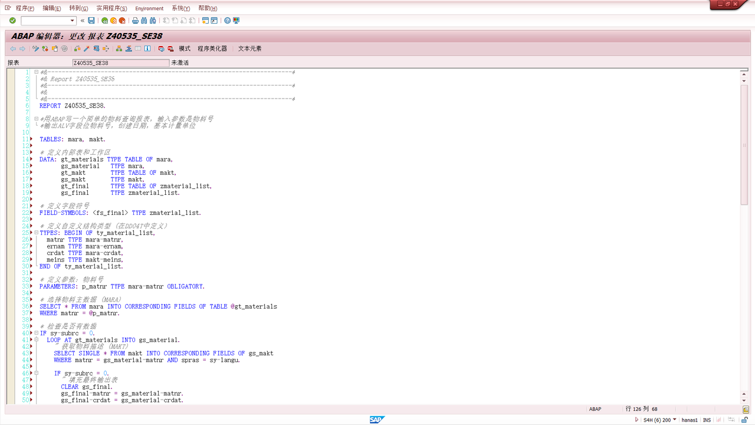Click the INS insert mode indicator
Viewport: 755px width, 425px height.
click(707, 420)
